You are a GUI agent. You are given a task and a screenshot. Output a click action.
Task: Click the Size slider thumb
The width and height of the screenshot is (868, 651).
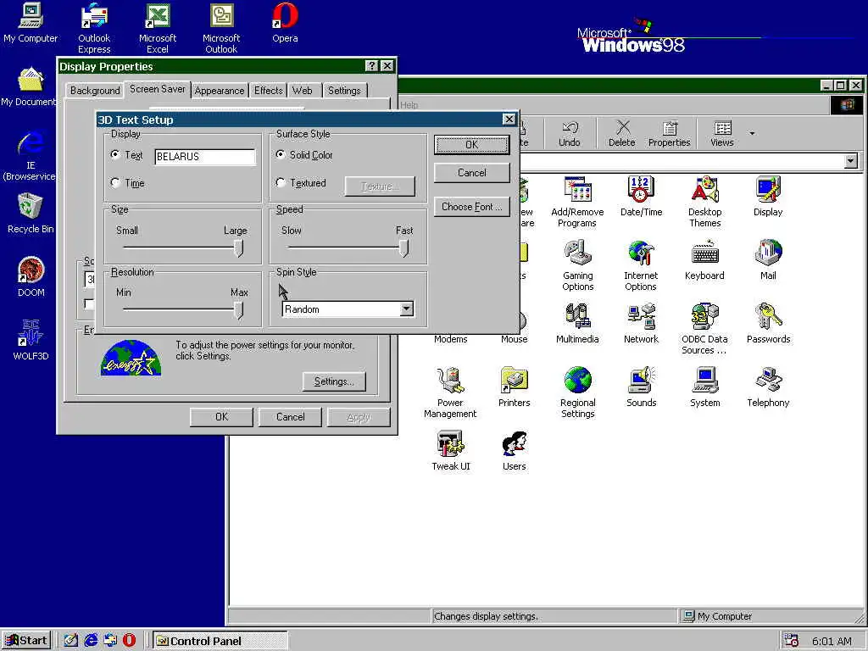(238, 248)
